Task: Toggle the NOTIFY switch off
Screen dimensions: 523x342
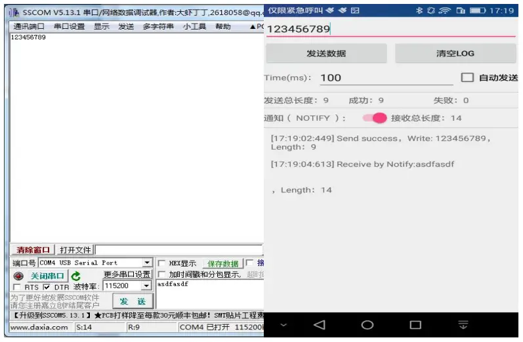Action: pyautogui.click(x=375, y=118)
